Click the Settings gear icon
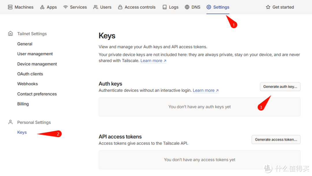The height and width of the screenshot is (176, 312). tap(209, 7)
